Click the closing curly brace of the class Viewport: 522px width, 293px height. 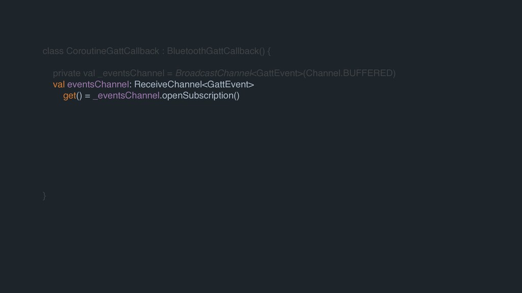(x=45, y=196)
